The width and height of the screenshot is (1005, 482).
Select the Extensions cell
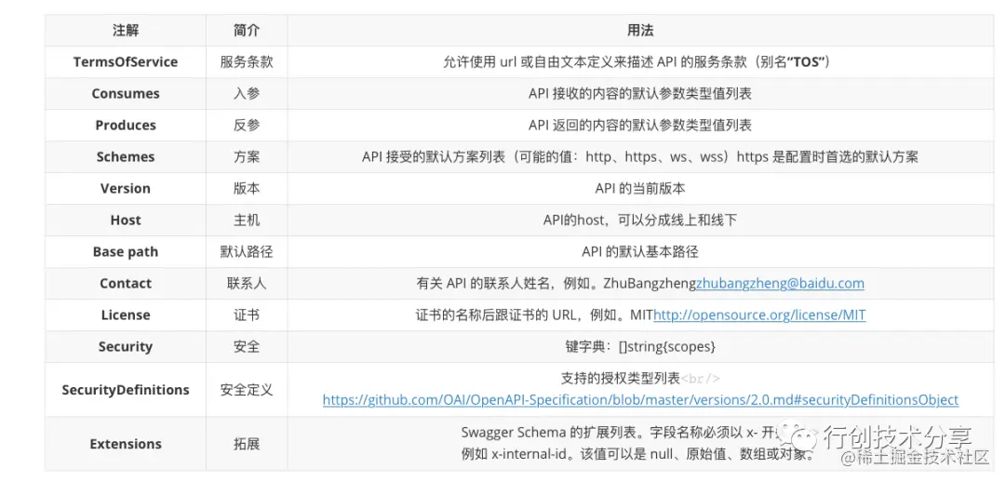pyautogui.click(x=125, y=444)
